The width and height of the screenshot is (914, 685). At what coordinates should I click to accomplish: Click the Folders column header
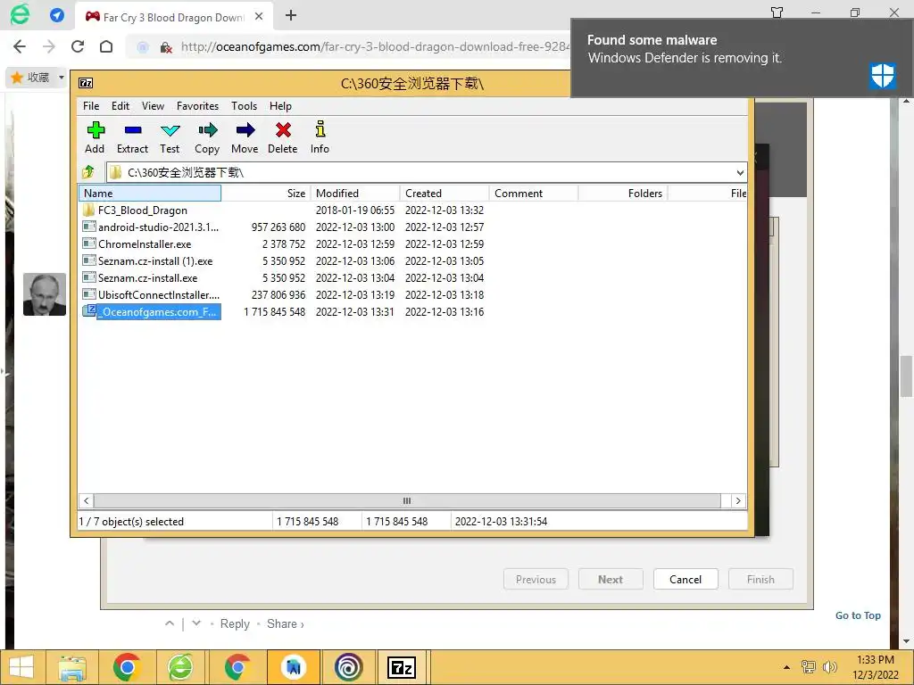click(x=622, y=193)
